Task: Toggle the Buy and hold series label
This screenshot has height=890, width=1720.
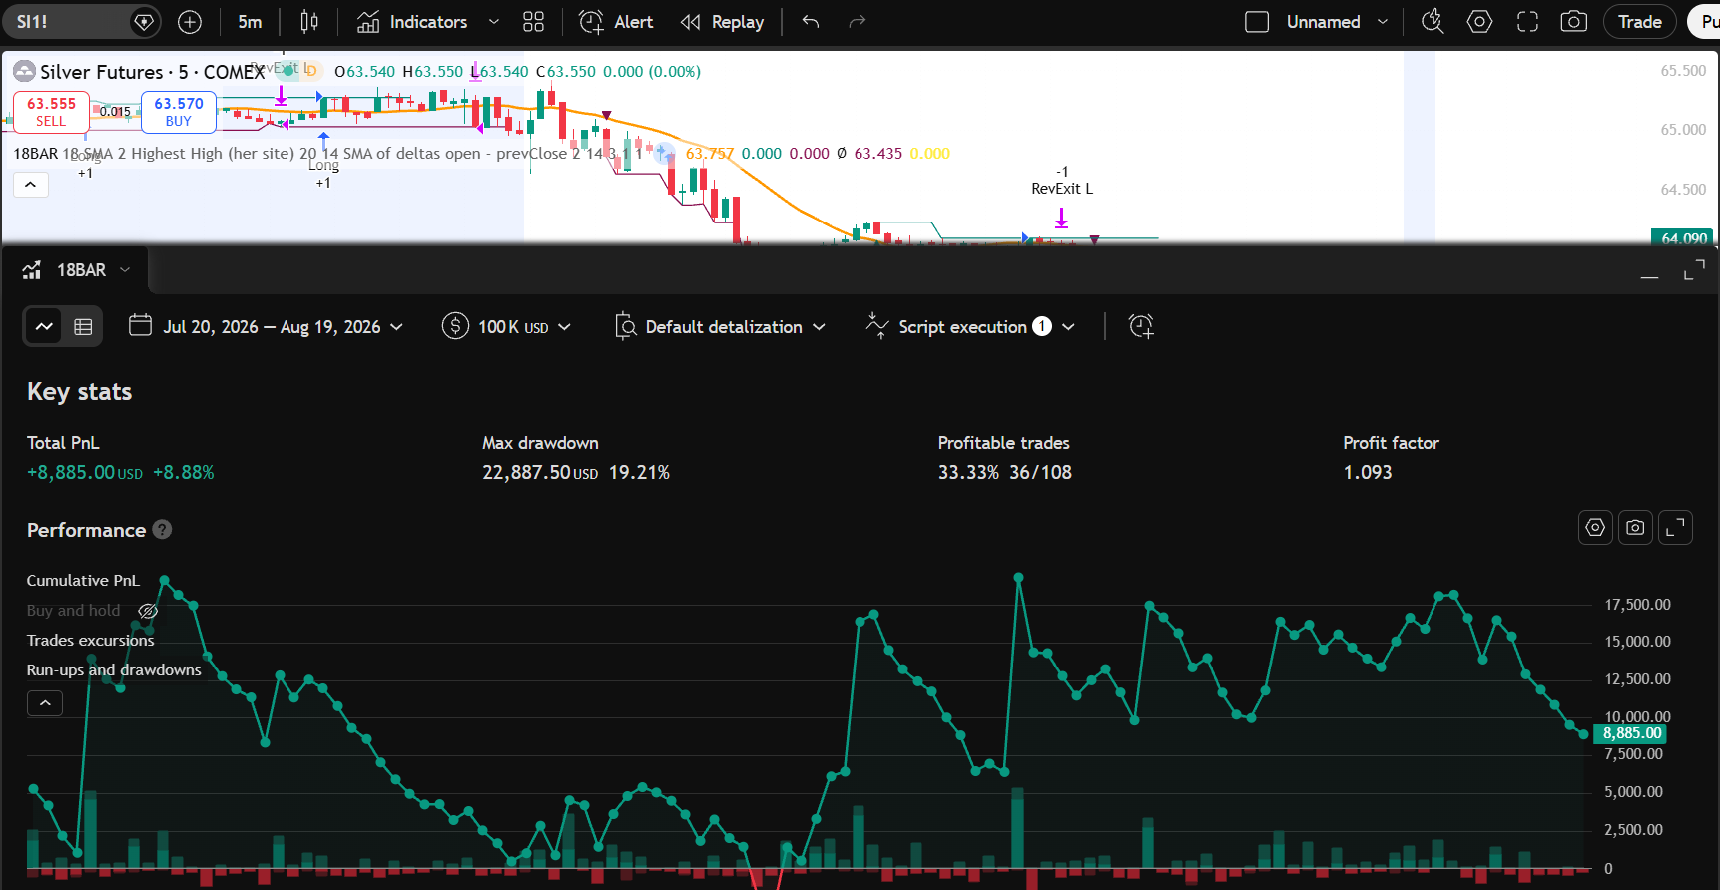Action: point(73,610)
